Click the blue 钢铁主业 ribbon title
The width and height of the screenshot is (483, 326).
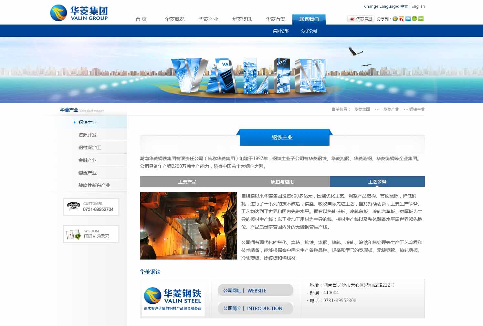click(285, 137)
